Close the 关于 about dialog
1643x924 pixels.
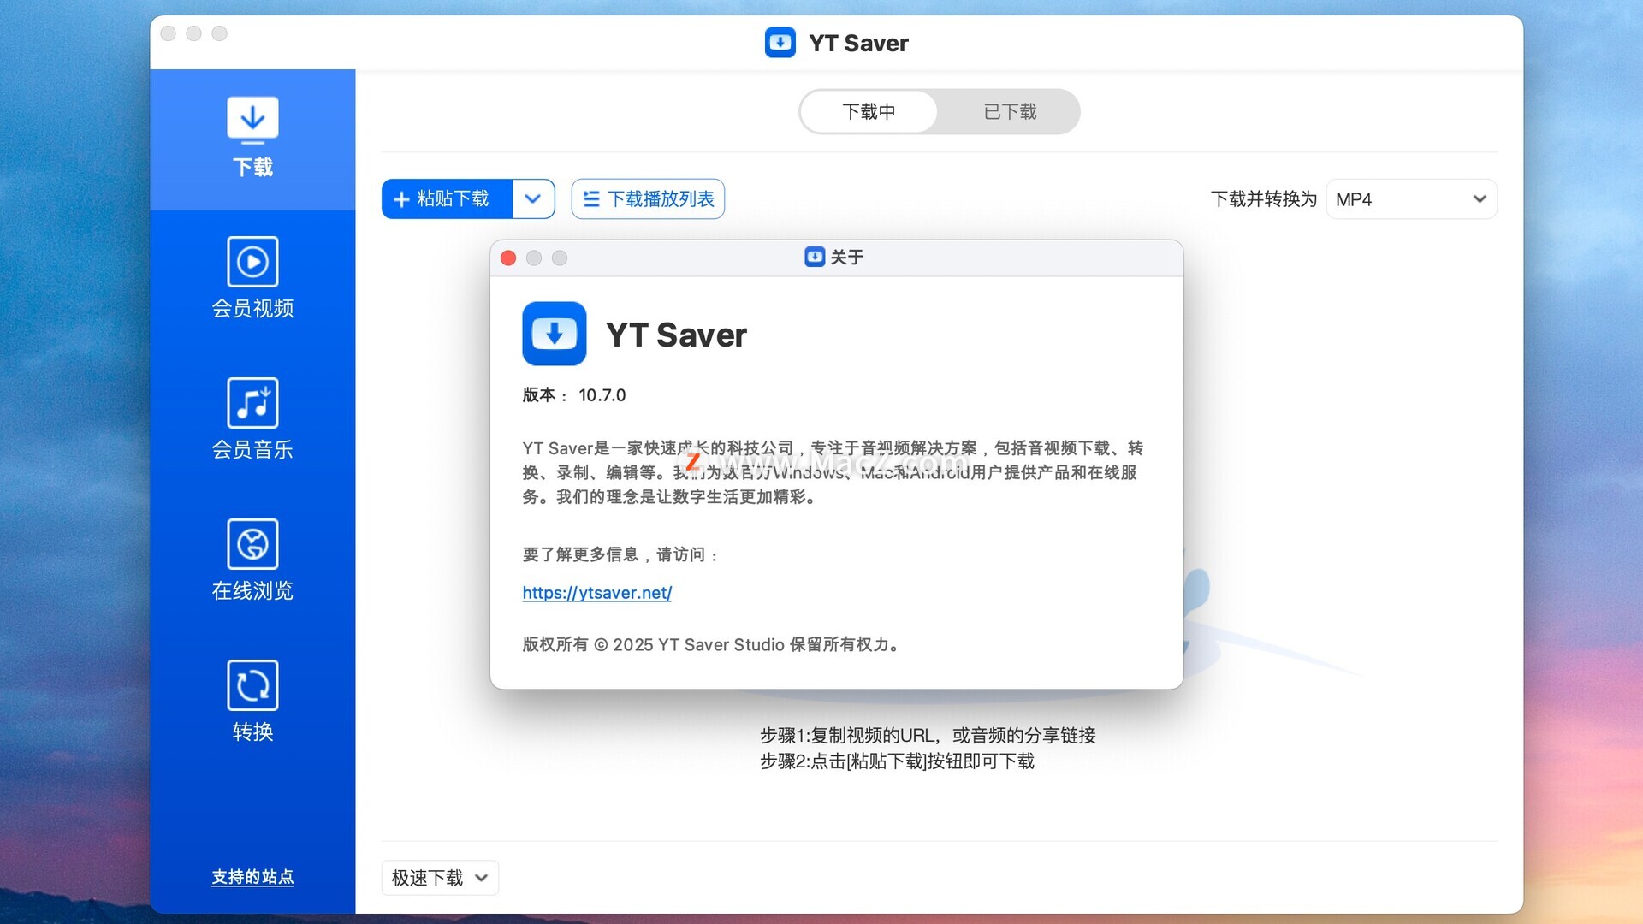tap(508, 258)
